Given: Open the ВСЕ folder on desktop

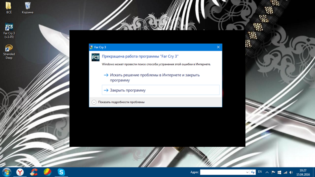Looking at the screenshot, I should 9,6.
